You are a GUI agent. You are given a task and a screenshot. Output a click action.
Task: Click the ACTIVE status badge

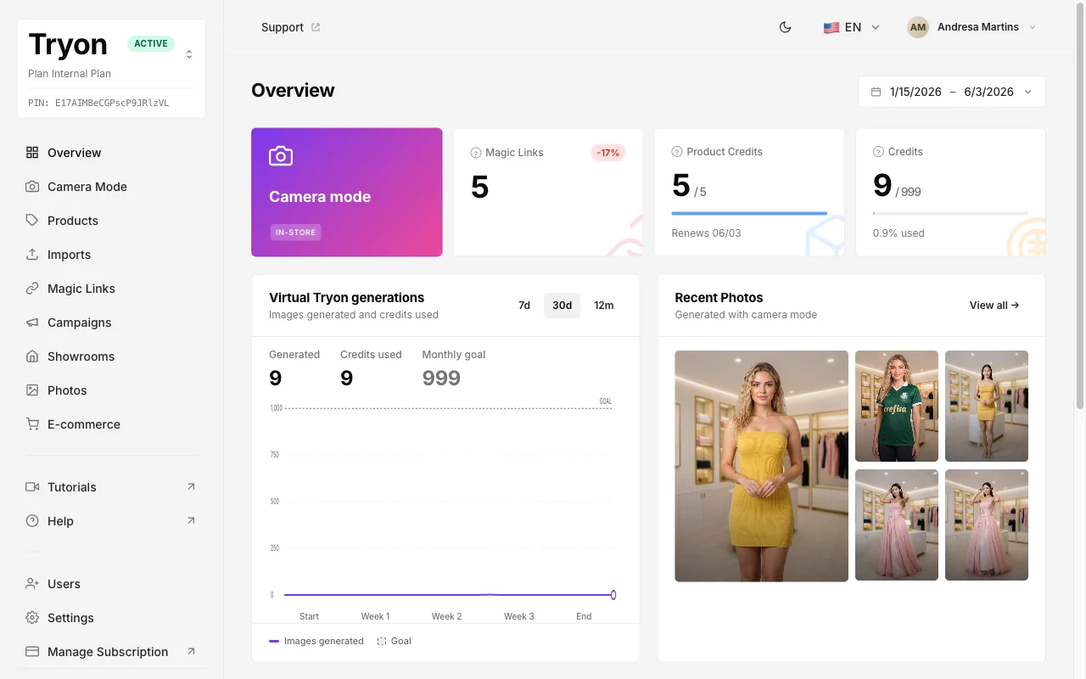click(x=151, y=43)
